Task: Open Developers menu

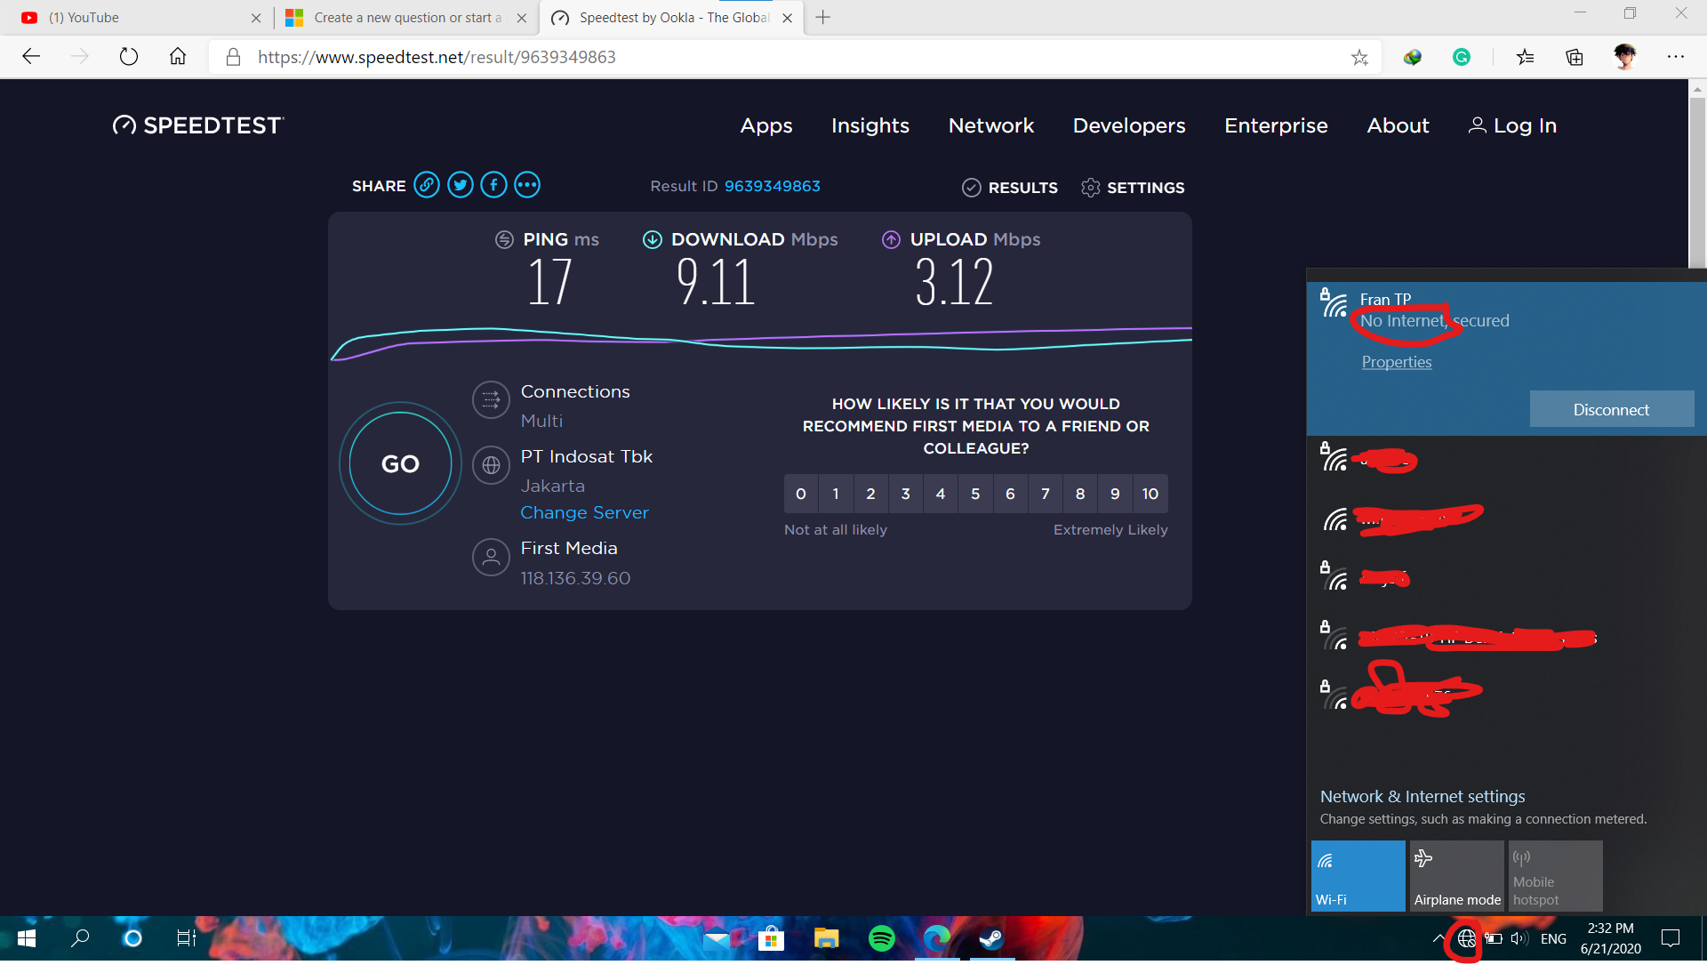Action: click(x=1129, y=125)
